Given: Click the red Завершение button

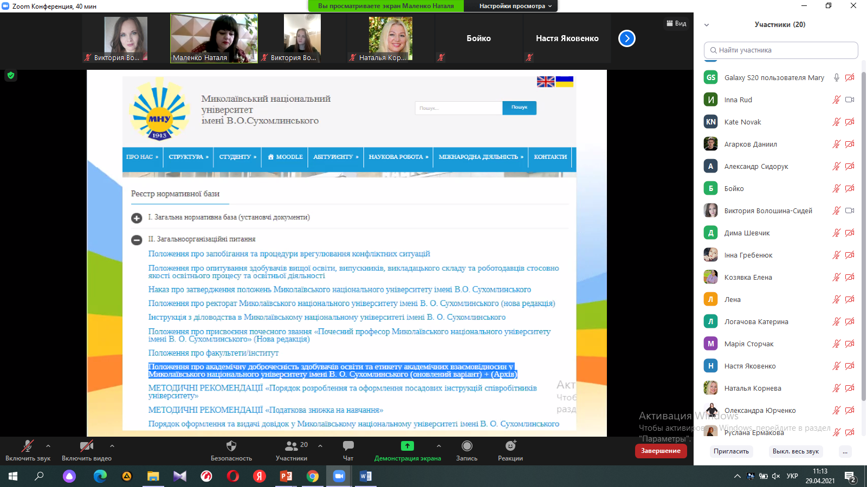Looking at the screenshot, I should coord(661,451).
